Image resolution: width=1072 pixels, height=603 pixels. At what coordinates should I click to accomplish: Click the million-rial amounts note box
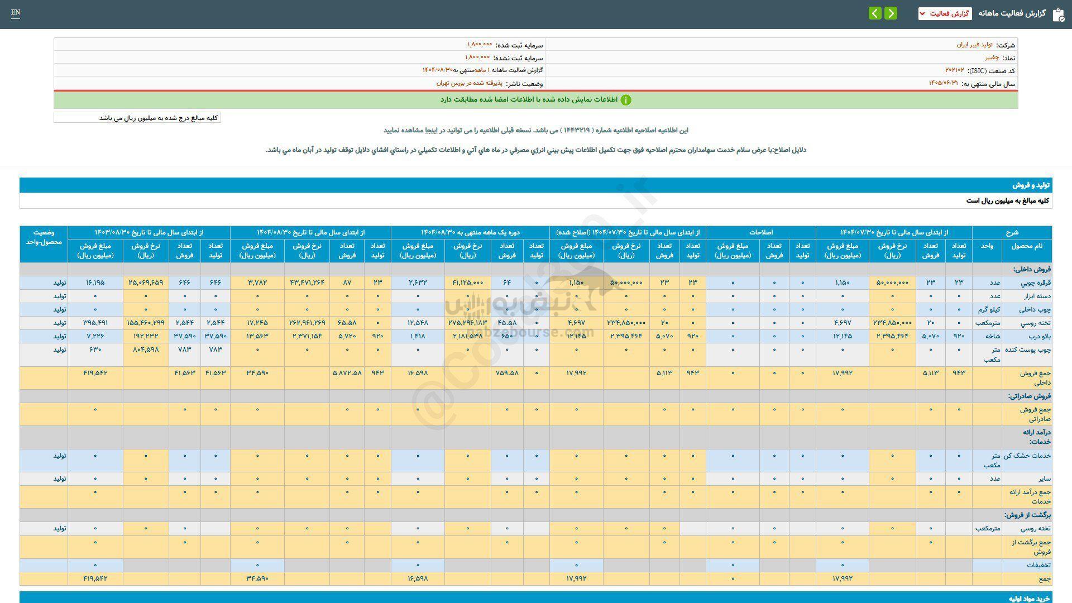(x=137, y=118)
